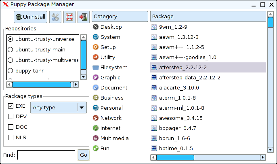The height and width of the screenshot is (164, 277).
Task: Select the Setup category icon
Action: [x=96, y=47]
